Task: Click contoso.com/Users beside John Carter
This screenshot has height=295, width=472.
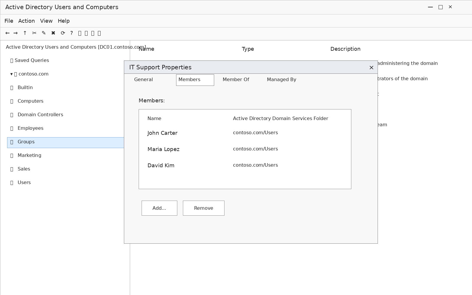Action: click(x=255, y=133)
